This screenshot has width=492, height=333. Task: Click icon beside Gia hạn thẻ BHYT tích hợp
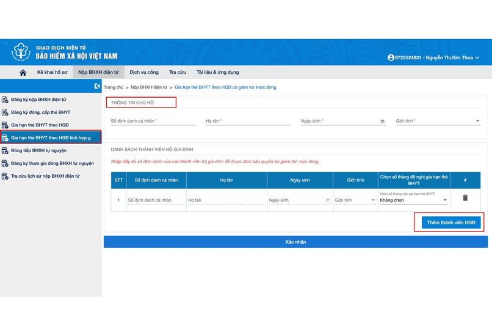(5, 137)
